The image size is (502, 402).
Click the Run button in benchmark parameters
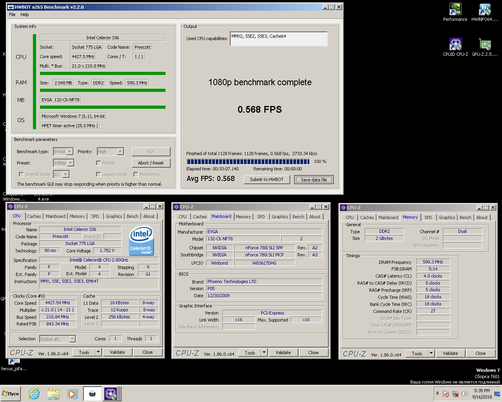[x=151, y=152]
